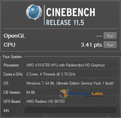121x118 pixels.
Task: Click the OpenGL benchmark label
Action: coord(15,36)
